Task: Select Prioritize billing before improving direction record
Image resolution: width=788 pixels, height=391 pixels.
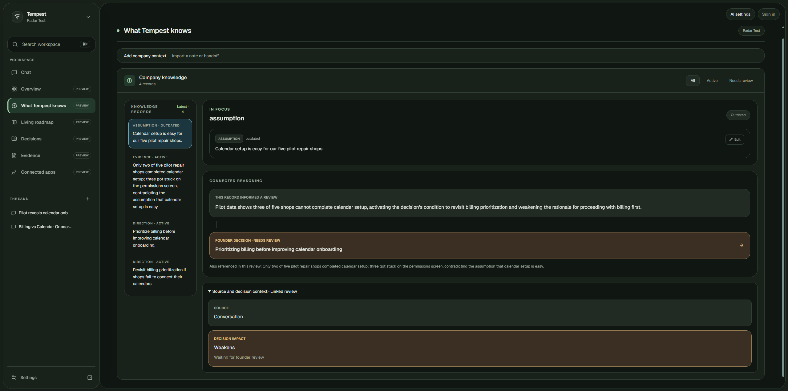Action: pyautogui.click(x=160, y=234)
